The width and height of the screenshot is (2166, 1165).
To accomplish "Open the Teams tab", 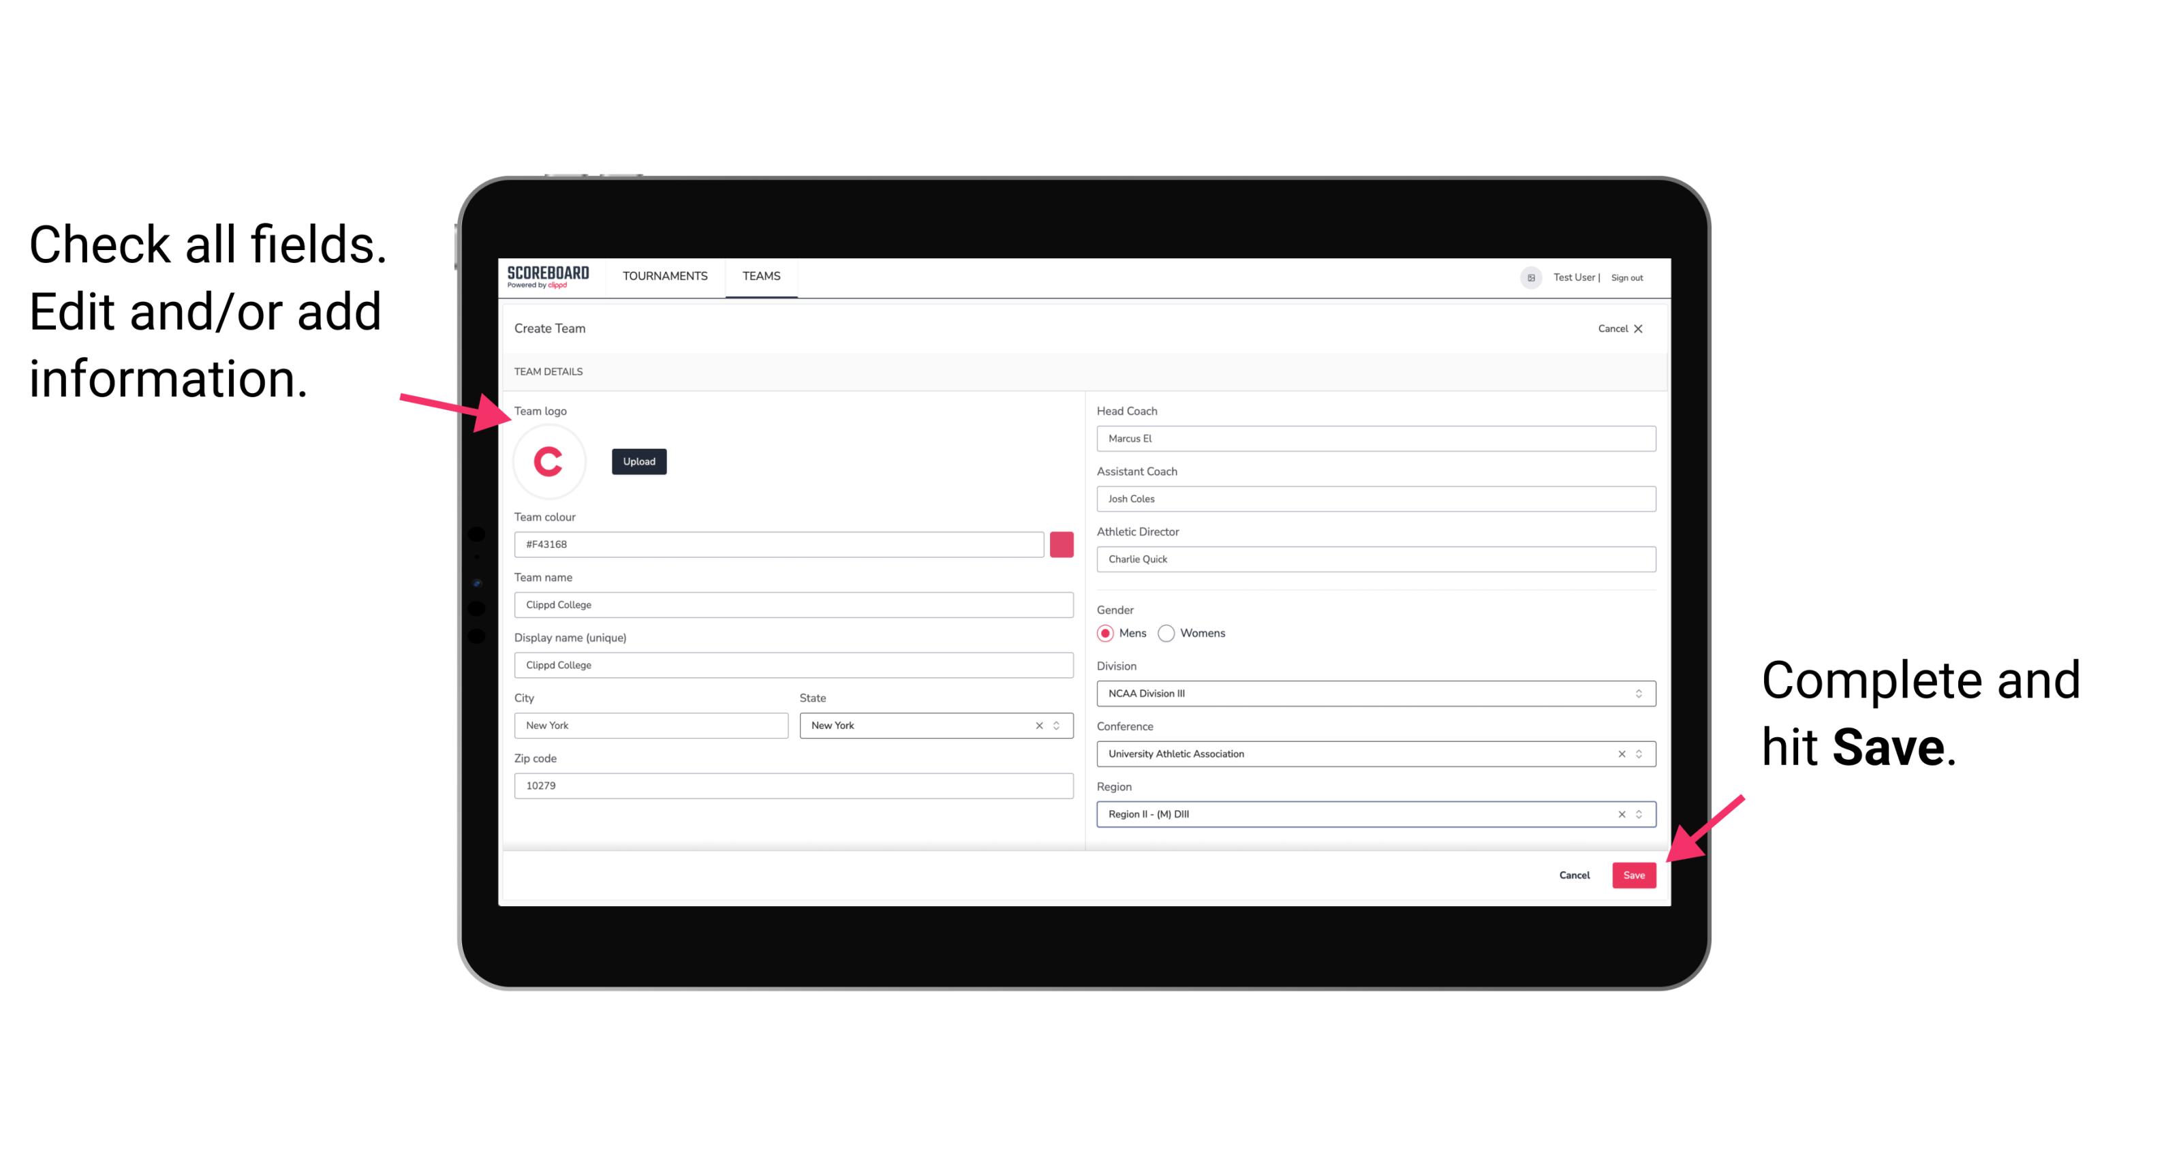I will [x=762, y=277].
